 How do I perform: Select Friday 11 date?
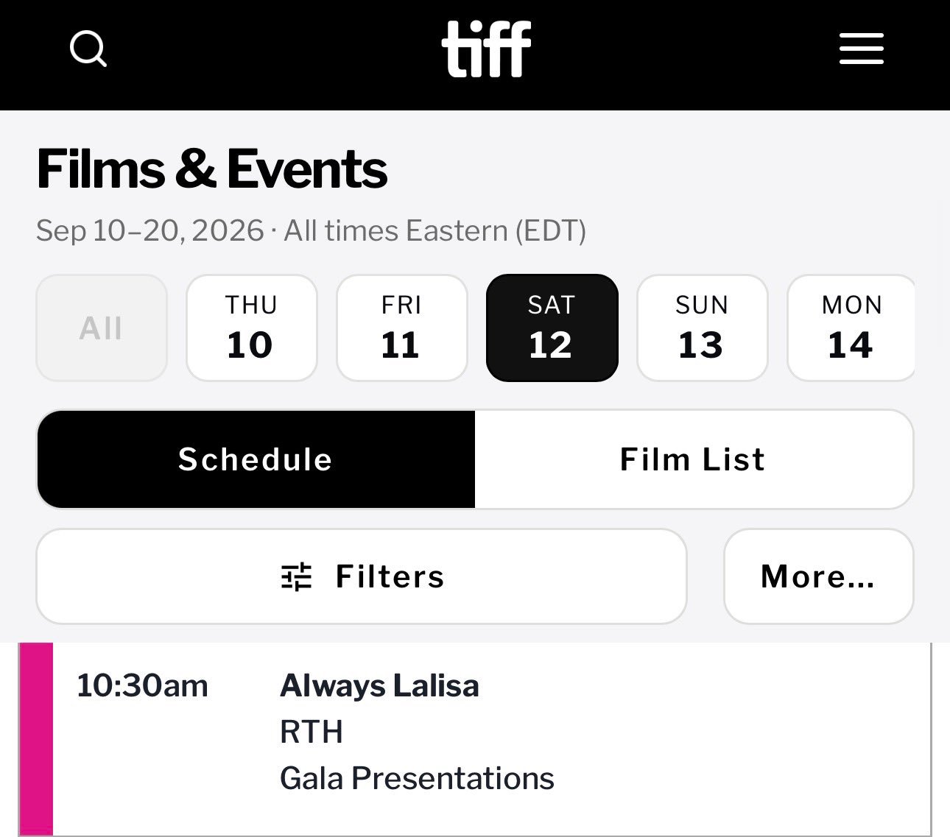(402, 328)
